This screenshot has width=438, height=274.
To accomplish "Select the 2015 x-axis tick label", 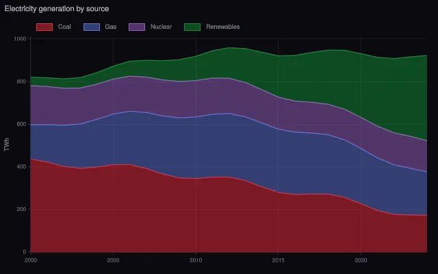I will click(279, 260).
